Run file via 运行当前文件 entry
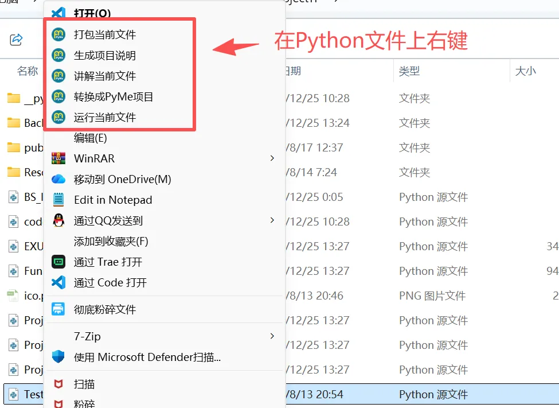Screen dimensions: 559x408 (105, 117)
